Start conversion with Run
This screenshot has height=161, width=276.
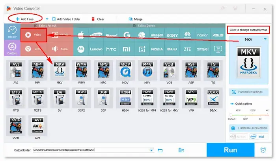tap(230, 150)
